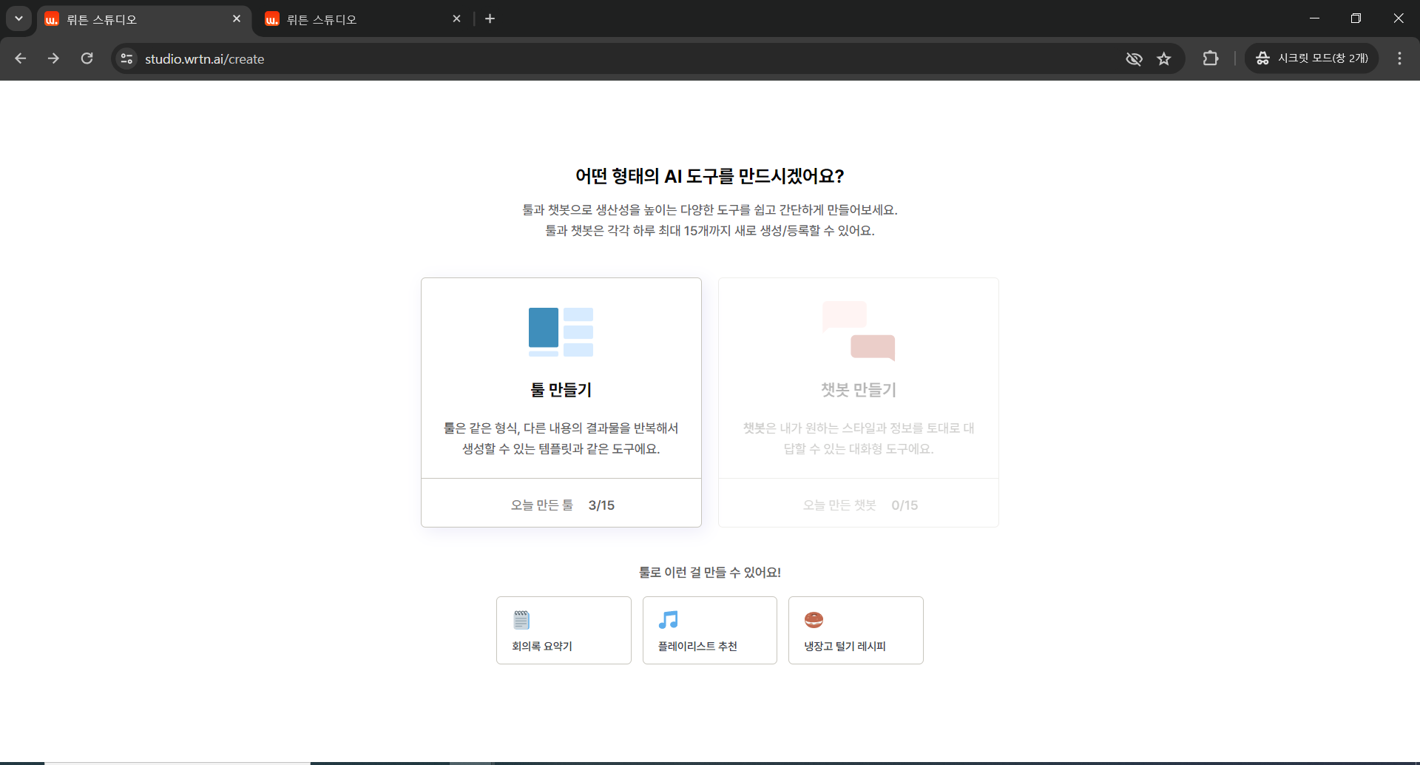Image resolution: width=1420 pixels, height=765 pixels.
Task: Click the pink chat bubbles icon
Action: [x=859, y=331]
